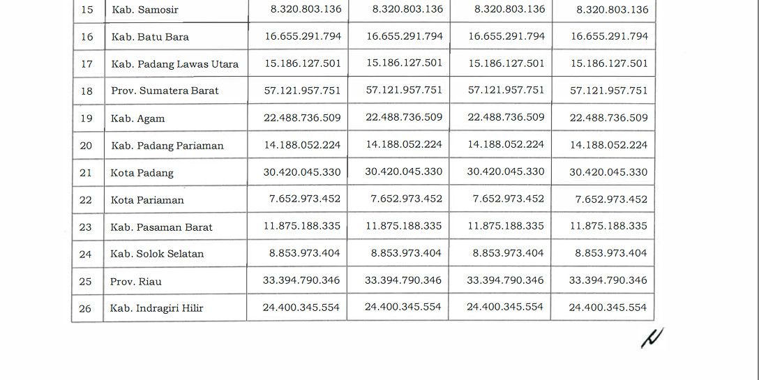Click second column 8.853.973.404 value

pyautogui.click(x=406, y=252)
